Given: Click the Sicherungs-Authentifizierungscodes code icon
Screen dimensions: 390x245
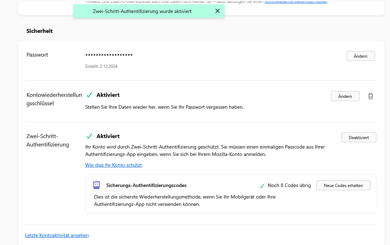Looking at the screenshot, I should (x=97, y=185).
